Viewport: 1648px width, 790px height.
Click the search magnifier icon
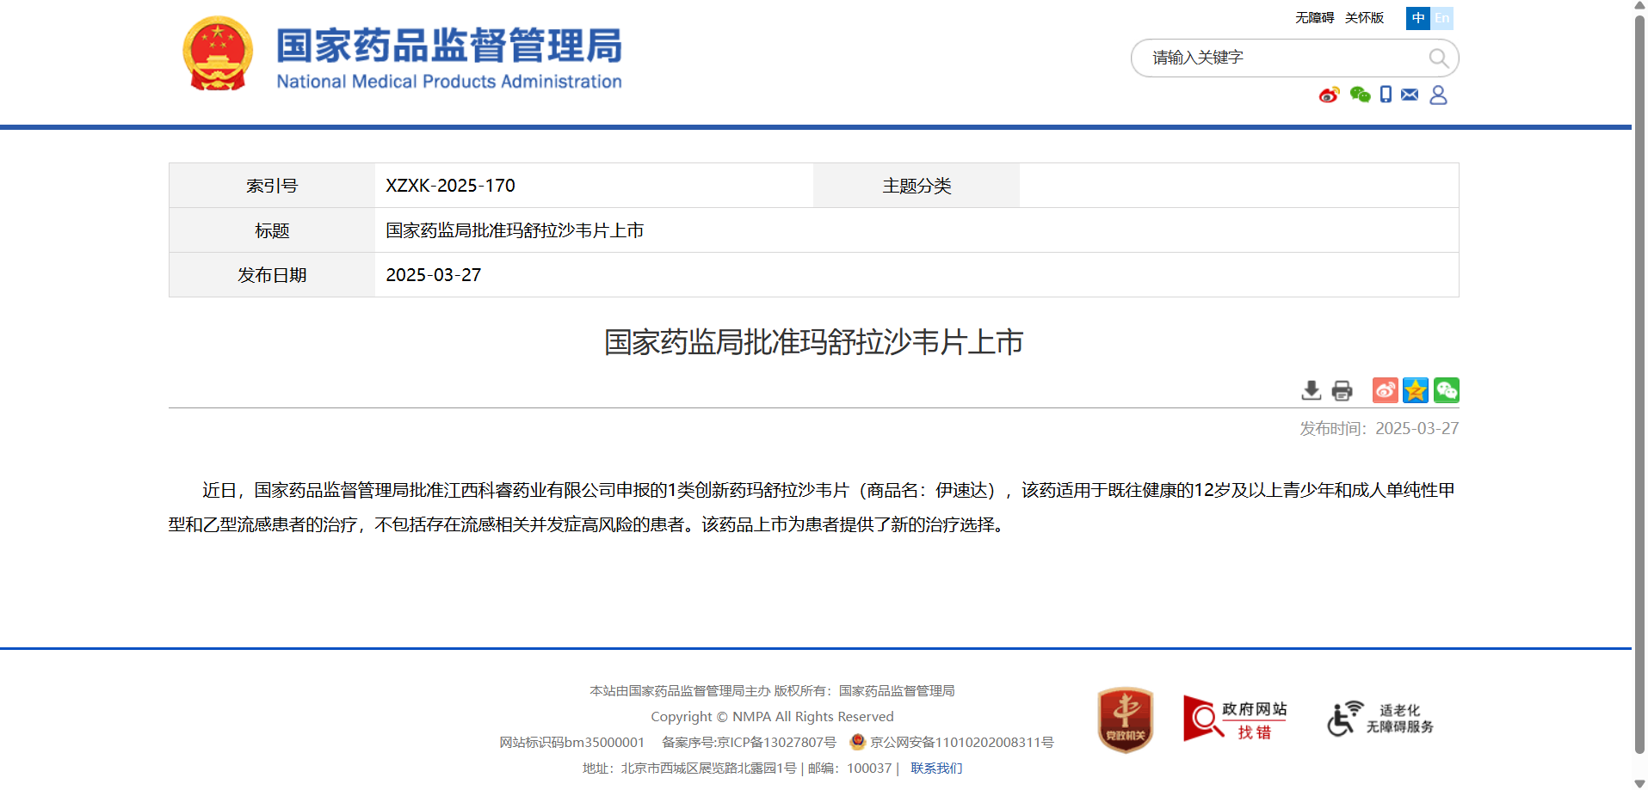(1438, 58)
